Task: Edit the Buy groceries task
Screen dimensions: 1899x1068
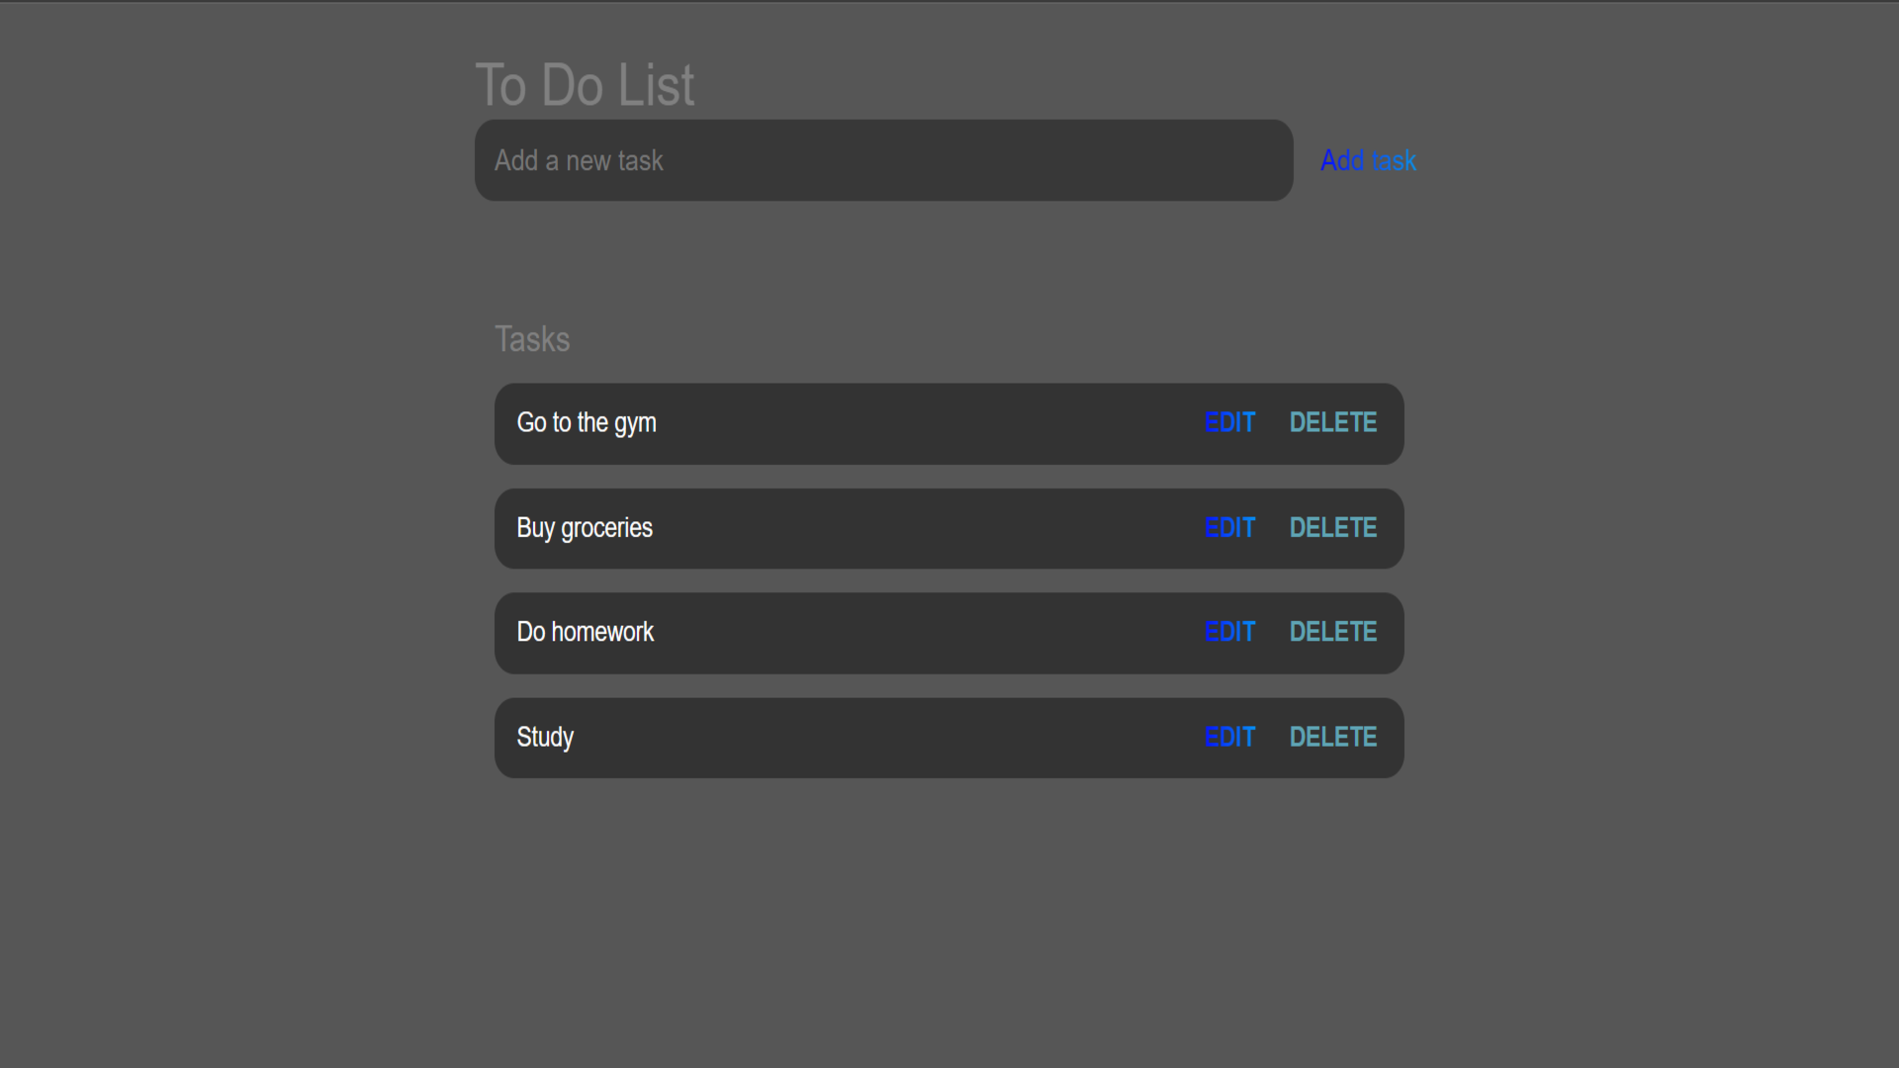Action: (1229, 528)
